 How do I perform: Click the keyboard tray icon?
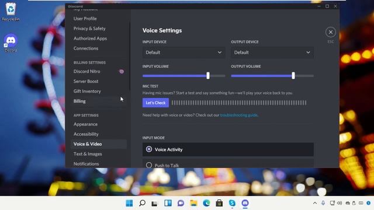coord(361,203)
